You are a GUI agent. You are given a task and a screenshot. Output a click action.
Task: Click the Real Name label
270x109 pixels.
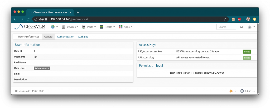pos(20,62)
